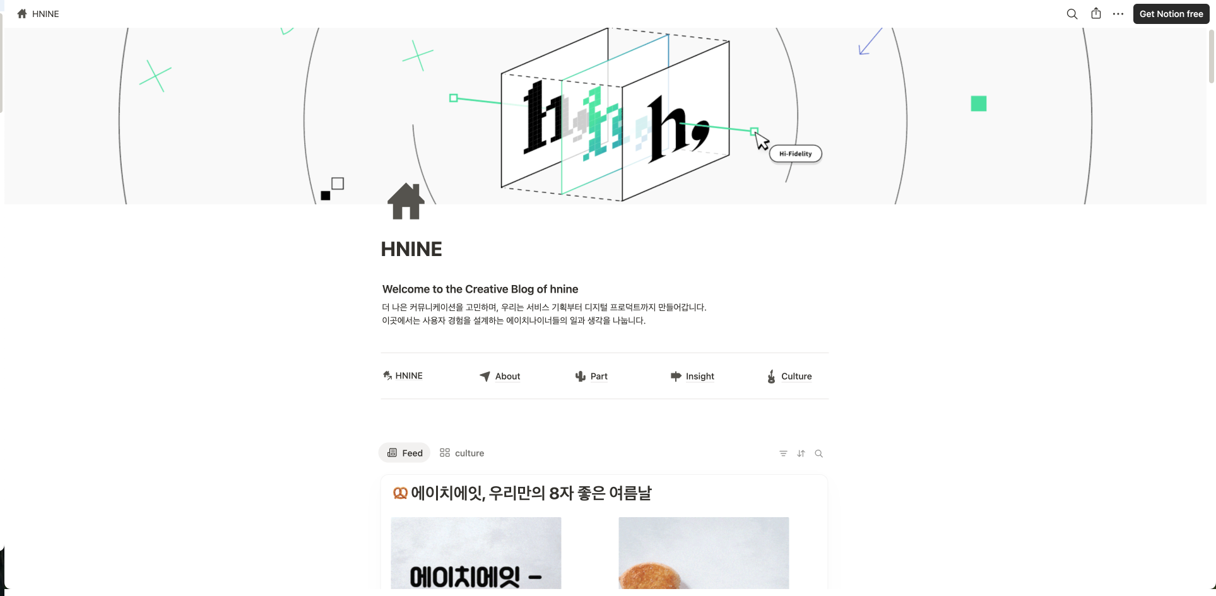
Task: Open the search icon in top bar
Action: [x=1071, y=14]
